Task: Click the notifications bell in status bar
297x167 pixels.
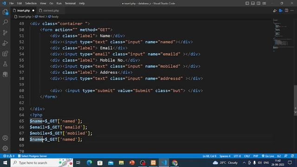Action: point(292,156)
